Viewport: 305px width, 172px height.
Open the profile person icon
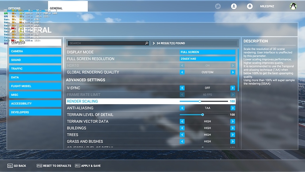[x=234, y=6]
